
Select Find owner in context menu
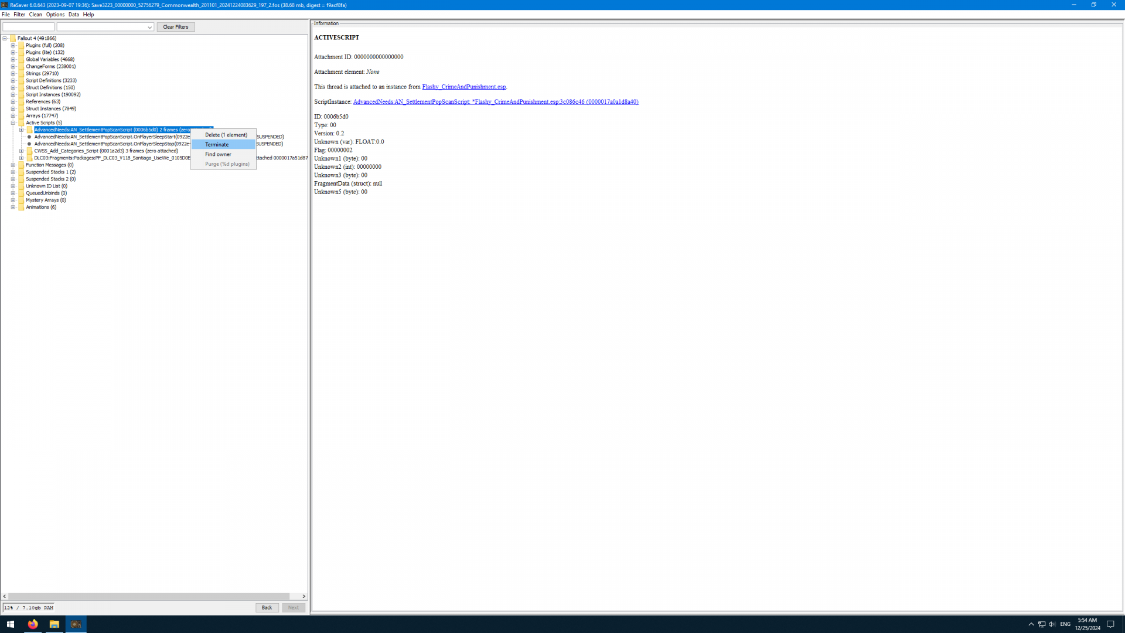(218, 155)
